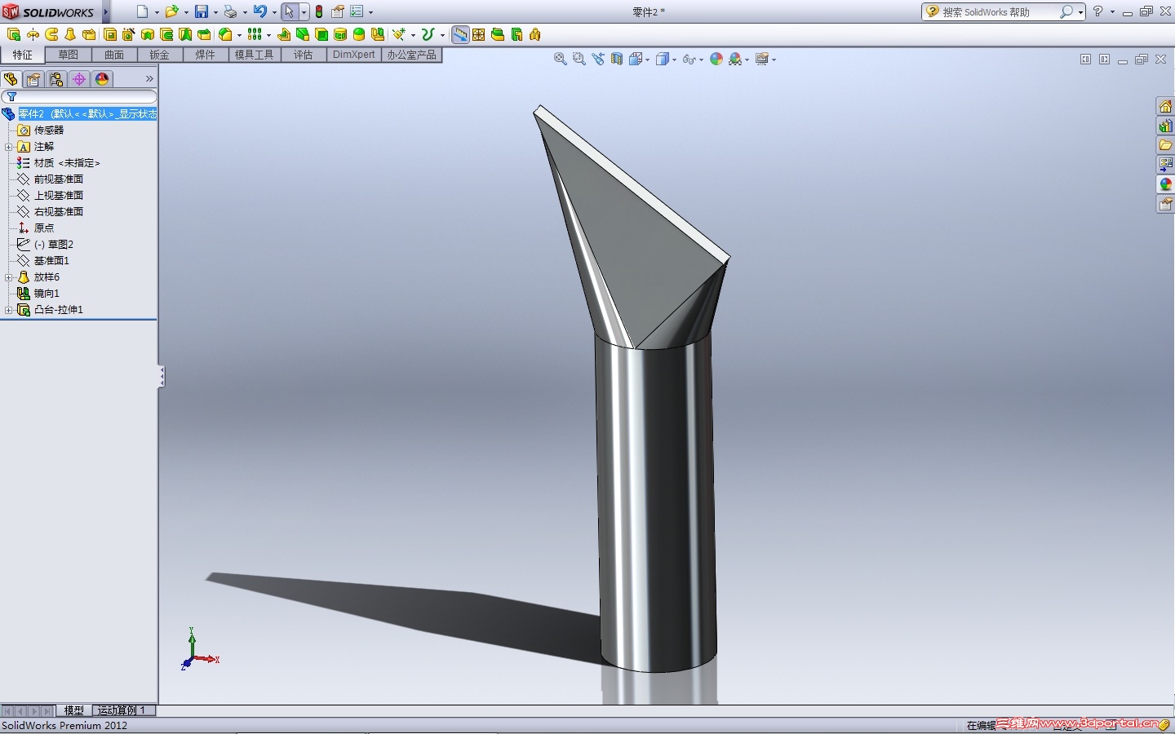
Task: Click the feature tree filter field
Action: tap(79, 96)
